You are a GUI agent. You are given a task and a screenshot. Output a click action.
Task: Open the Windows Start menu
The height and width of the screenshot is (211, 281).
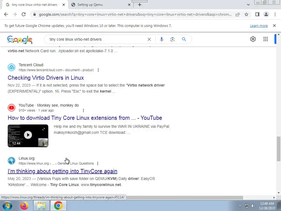[x=7, y=206]
